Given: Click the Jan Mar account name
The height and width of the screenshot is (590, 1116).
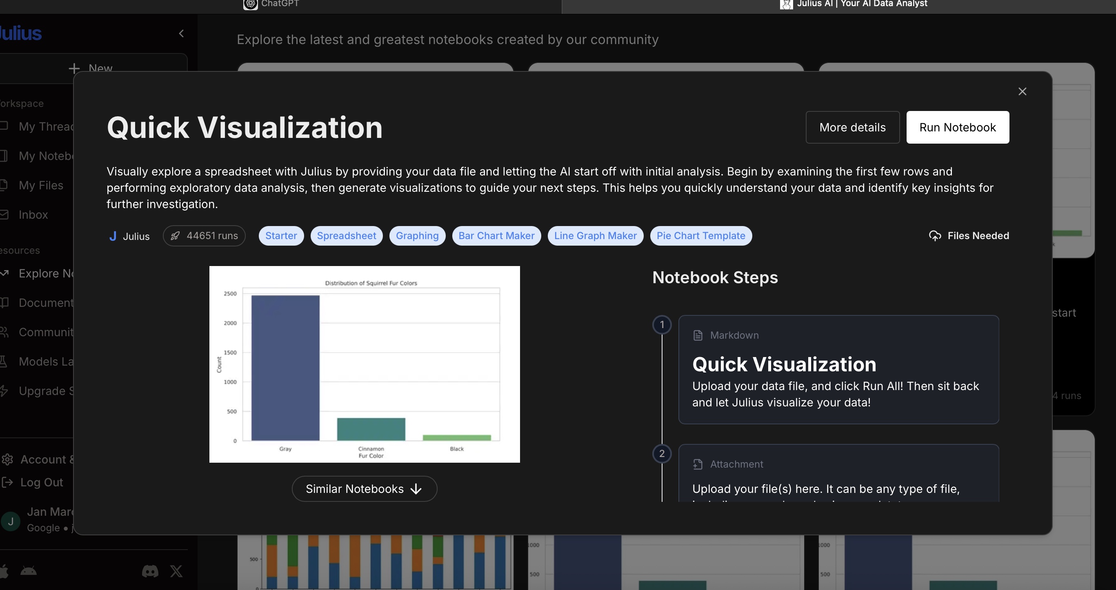Looking at the screenshot, I should click(x=50, y=512).
